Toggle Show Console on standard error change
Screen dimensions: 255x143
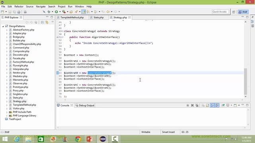click(217, 105)
